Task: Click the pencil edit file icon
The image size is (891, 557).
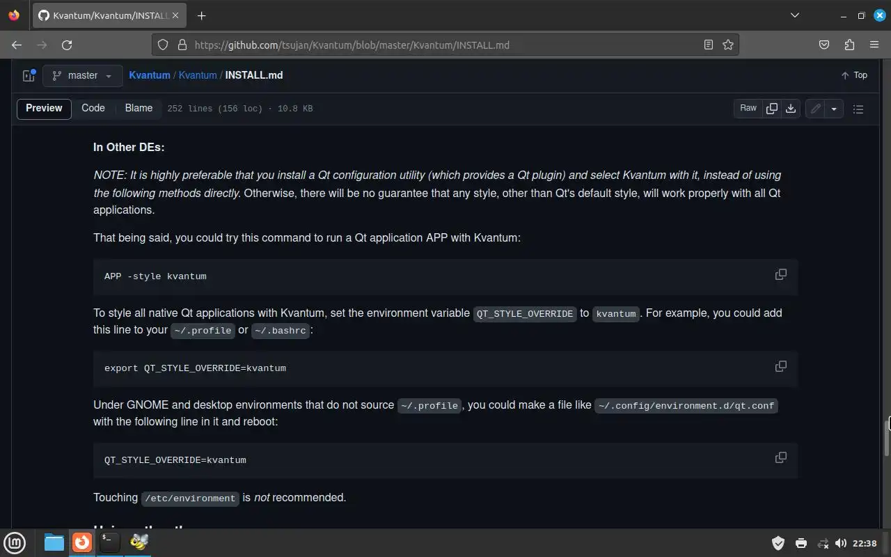Action: [x=816, y=109]
